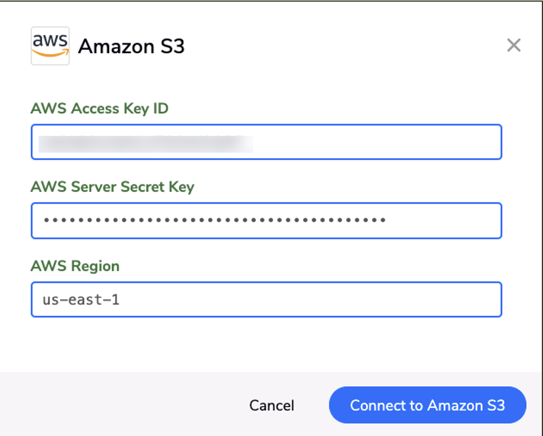
Task: Click the AWS Server Secret Key label
Action: coord(112,187)
